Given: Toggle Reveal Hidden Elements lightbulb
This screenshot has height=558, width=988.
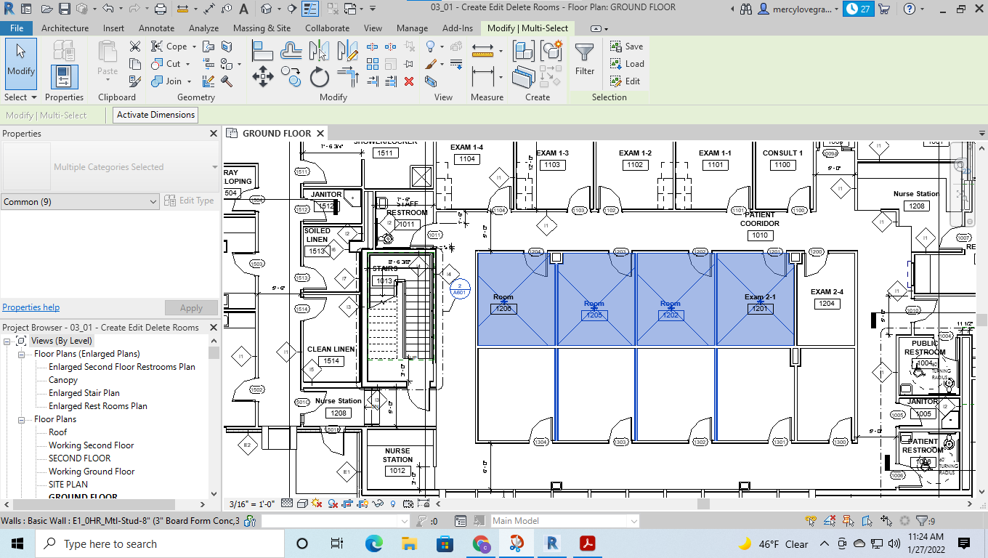Looking at the screenshot, I should 393,504.
